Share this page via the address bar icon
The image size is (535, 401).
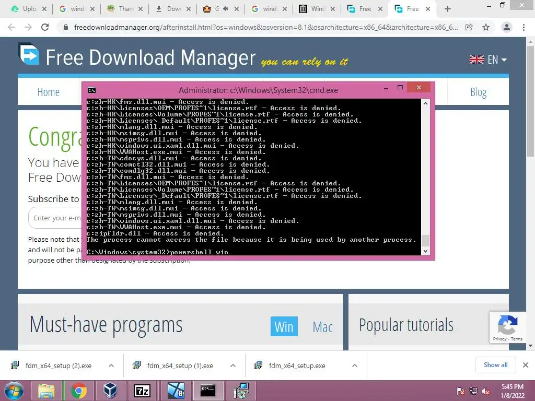(x=469, y=27)
